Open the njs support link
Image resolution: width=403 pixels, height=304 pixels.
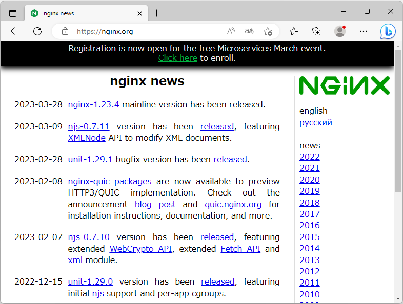pos(98,293)
